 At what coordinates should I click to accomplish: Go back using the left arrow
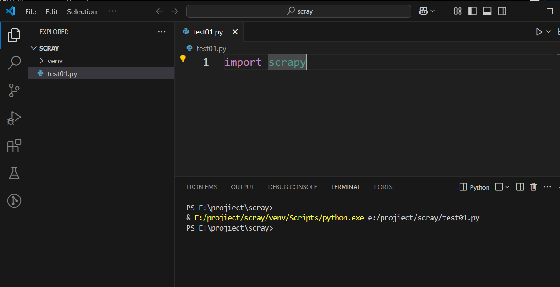[x=159, y=11]
